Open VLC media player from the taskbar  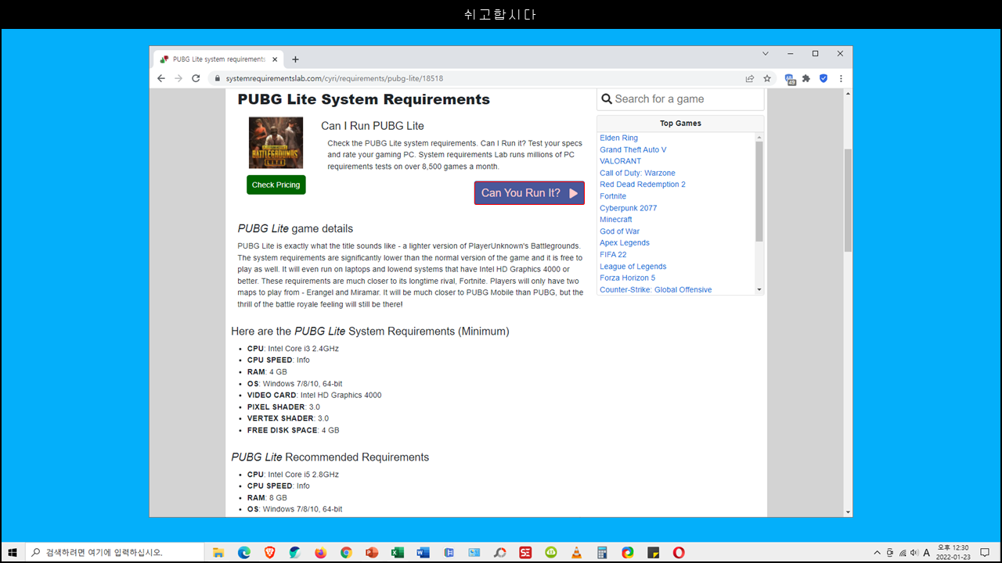pos(576,552)
